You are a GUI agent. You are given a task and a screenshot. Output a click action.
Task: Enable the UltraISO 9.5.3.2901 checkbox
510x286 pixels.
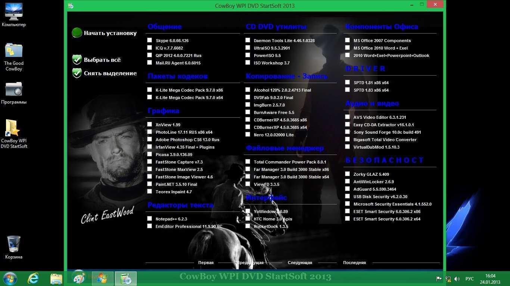coord(248,48)
